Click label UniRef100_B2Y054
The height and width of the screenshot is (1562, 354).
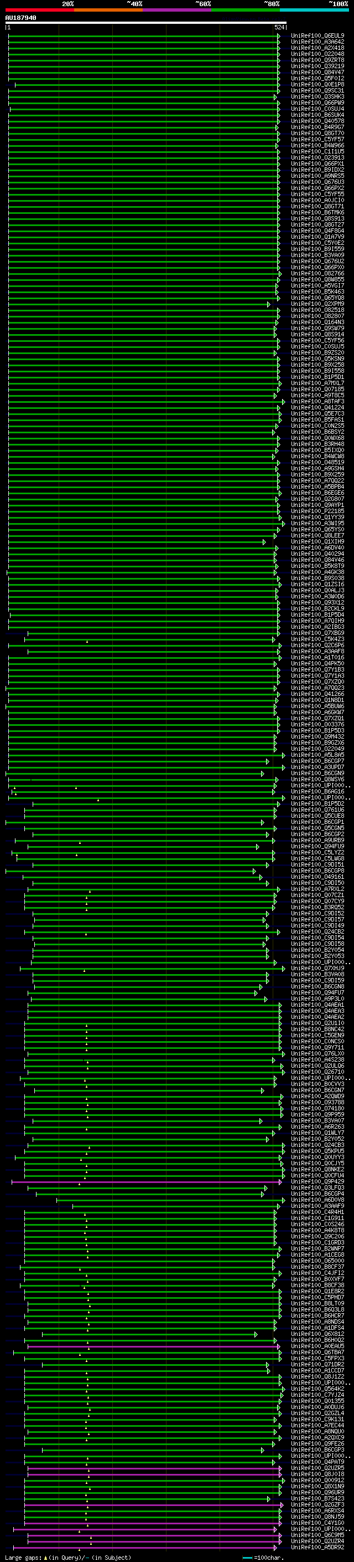[x=317, y=950]
